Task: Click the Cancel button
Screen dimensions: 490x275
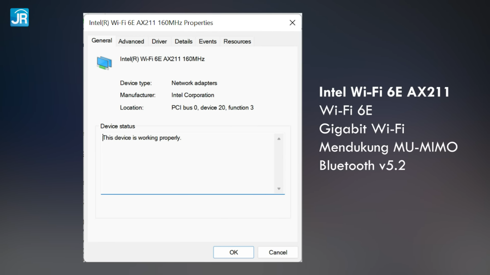Action: (x=278, y=252)
